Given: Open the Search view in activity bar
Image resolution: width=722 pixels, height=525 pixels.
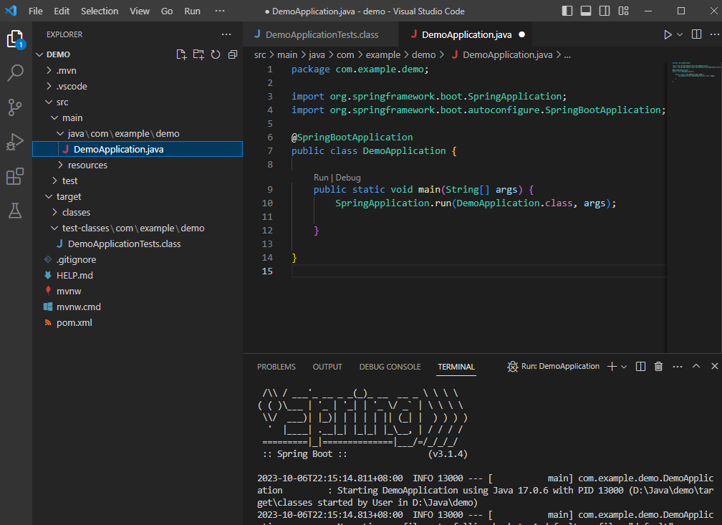Looking at the screenshot, I should (15, 72).
